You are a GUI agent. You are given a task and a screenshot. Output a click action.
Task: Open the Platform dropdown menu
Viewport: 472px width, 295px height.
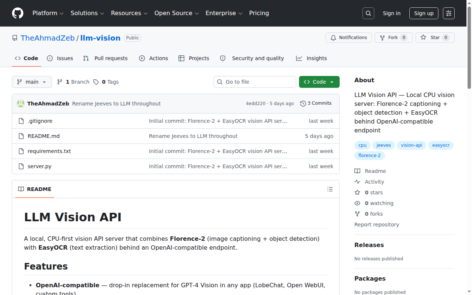click(48, 13)
